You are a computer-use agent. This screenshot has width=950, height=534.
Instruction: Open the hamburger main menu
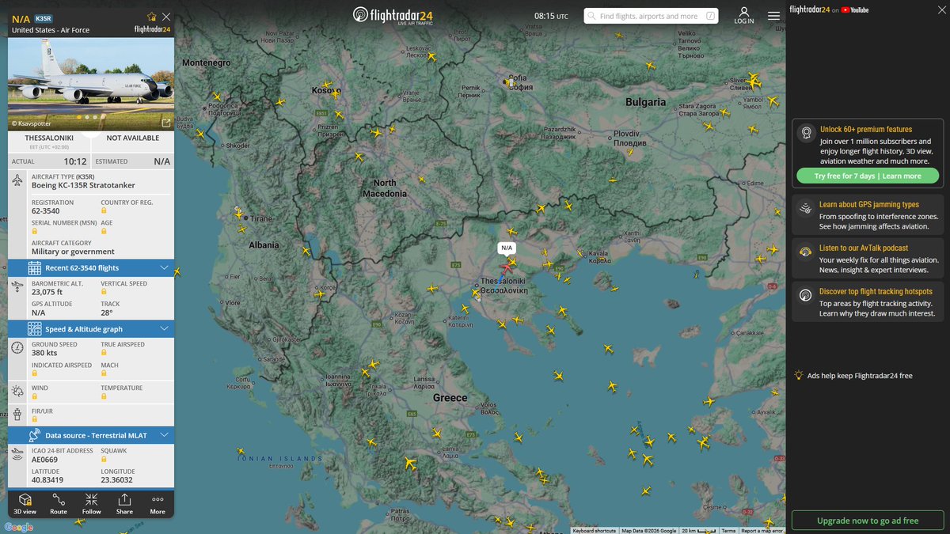click(x=773, y=15)
